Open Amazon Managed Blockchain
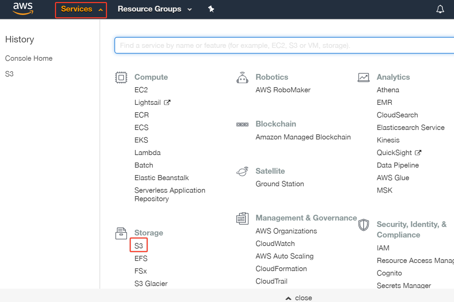This screenshot has height=302, width=454. (x=303, y=137)
